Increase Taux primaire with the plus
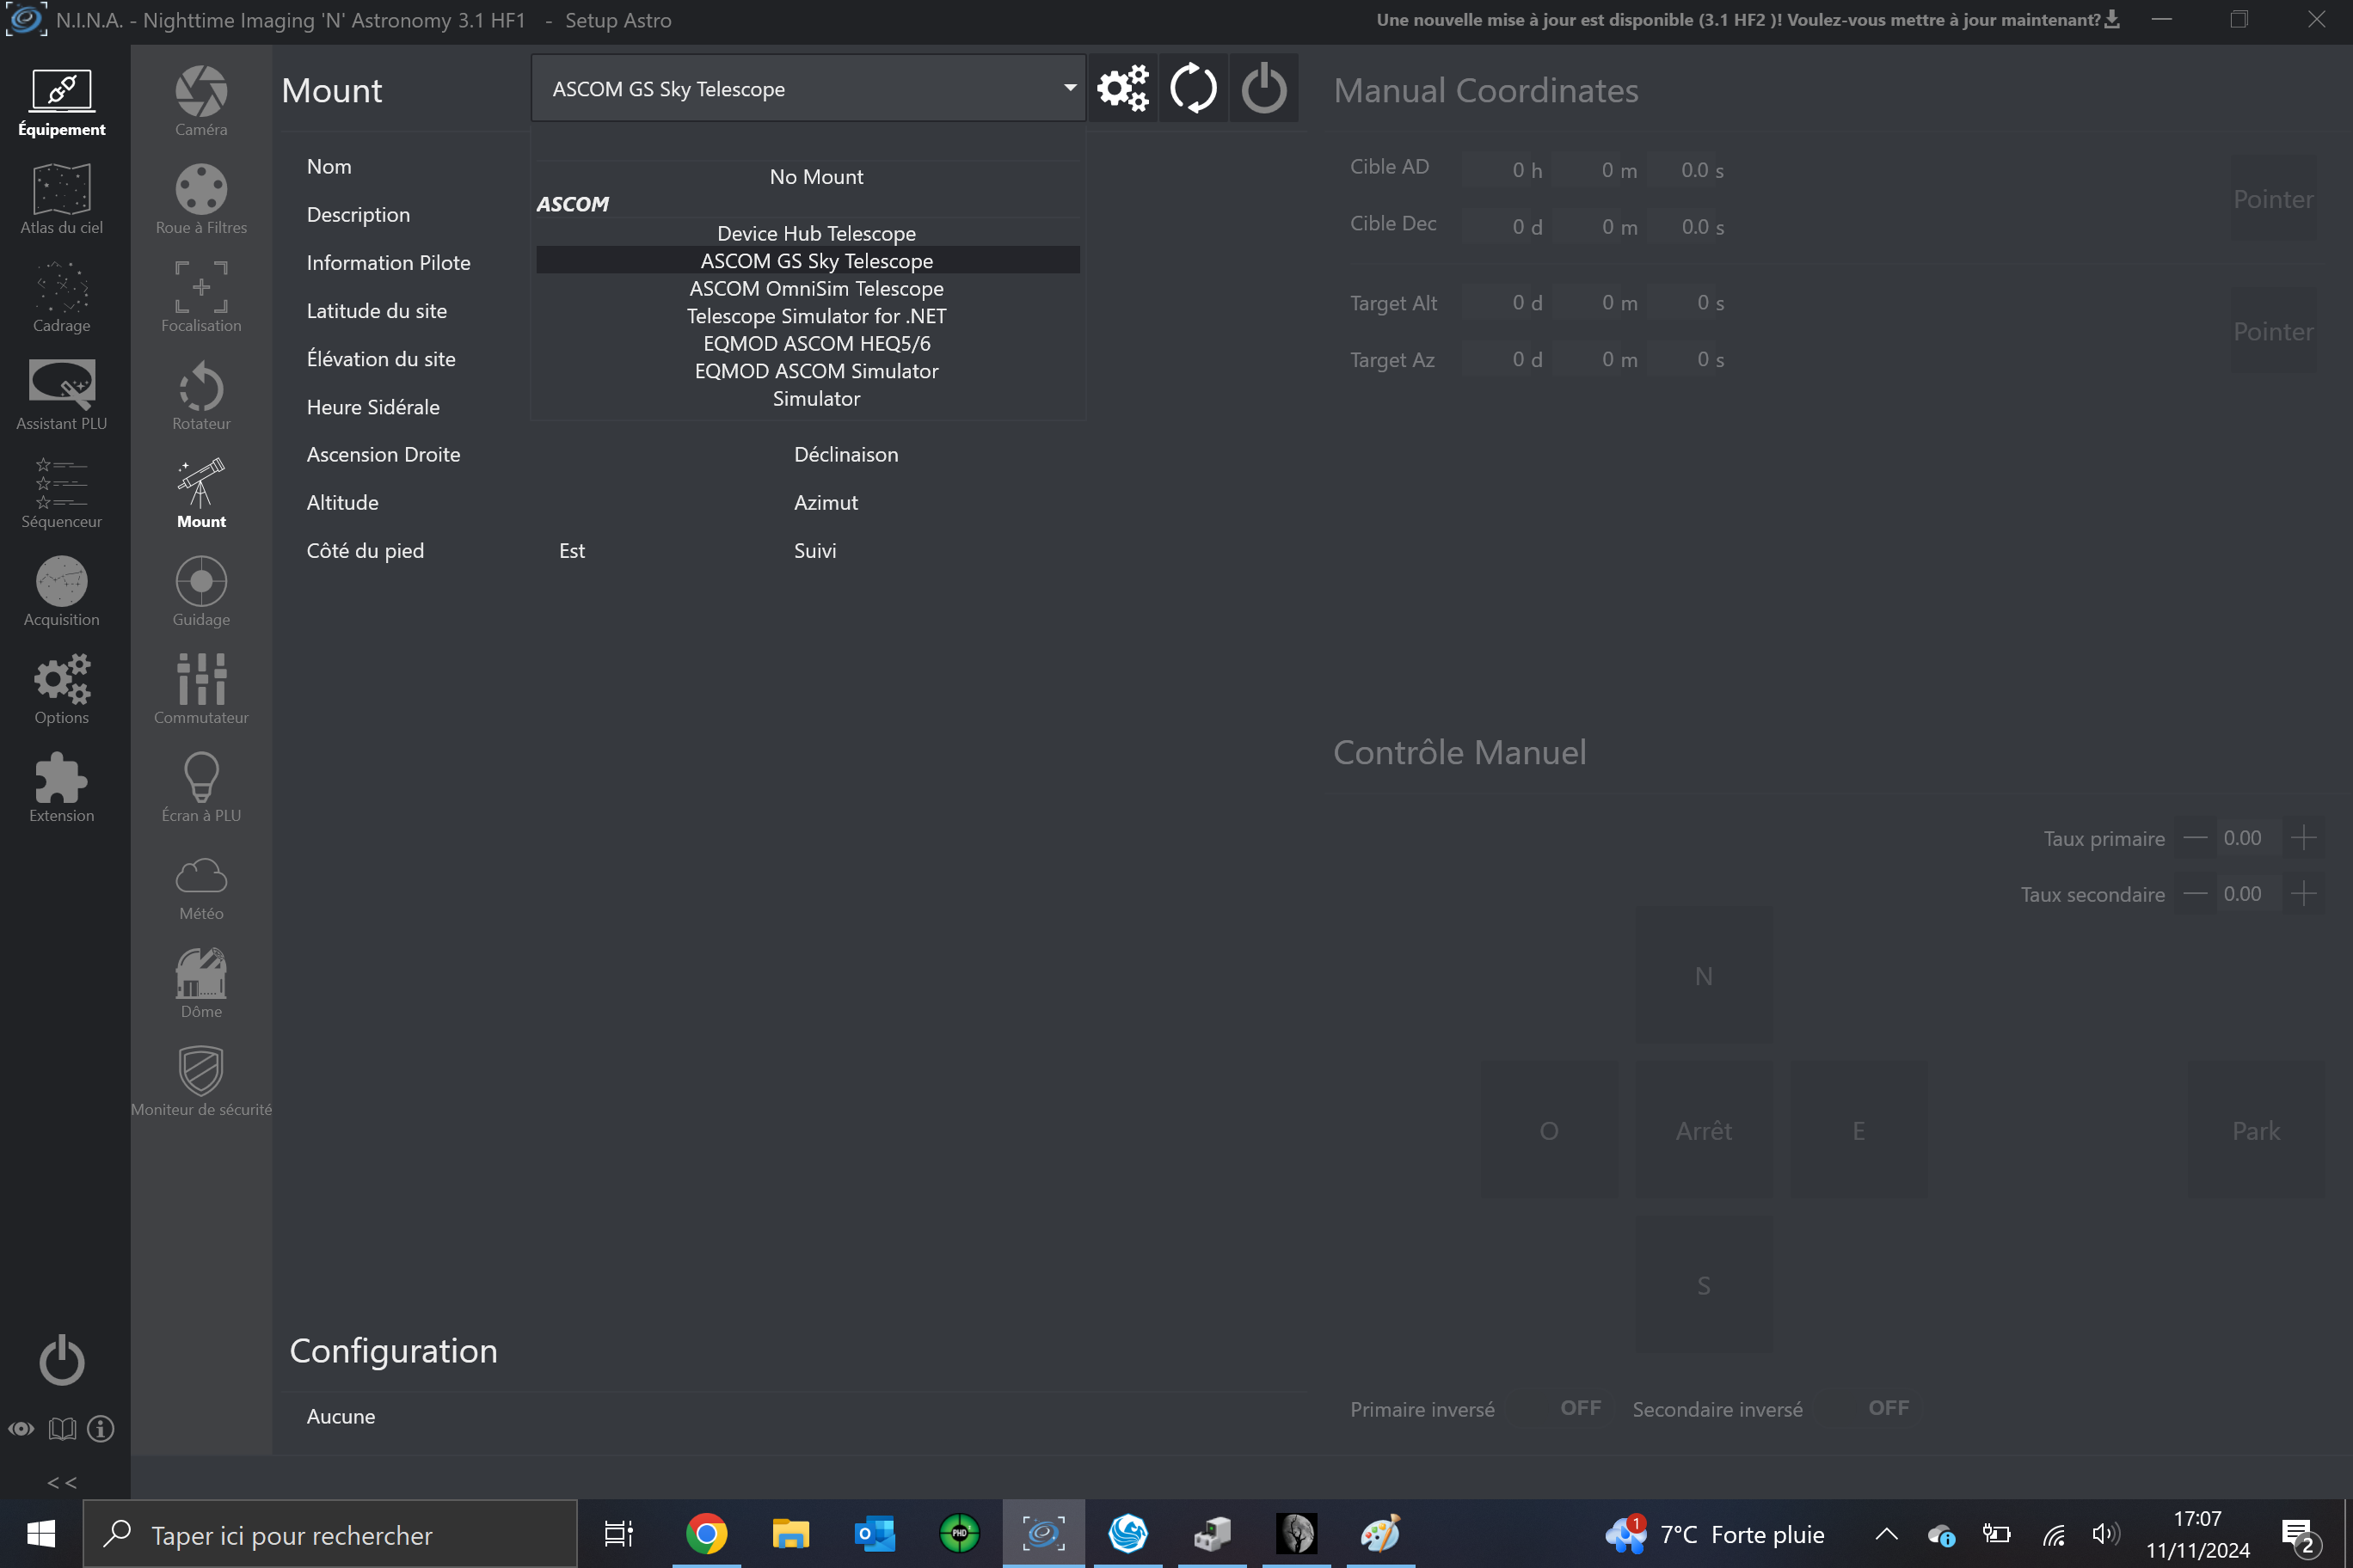Viewport: 2353px width, 1568px height. [x=2304, y=838]
